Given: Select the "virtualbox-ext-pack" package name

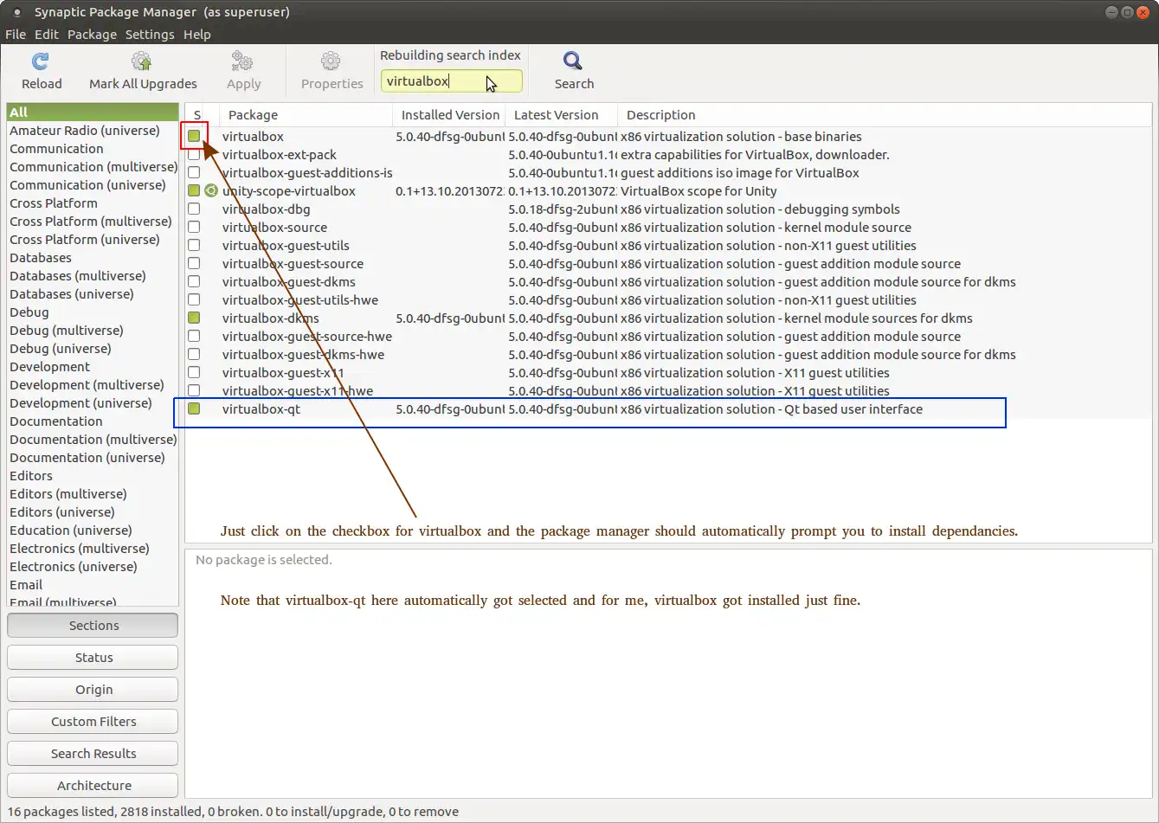Looking at the screenshot, I should [x=279, y=155].
